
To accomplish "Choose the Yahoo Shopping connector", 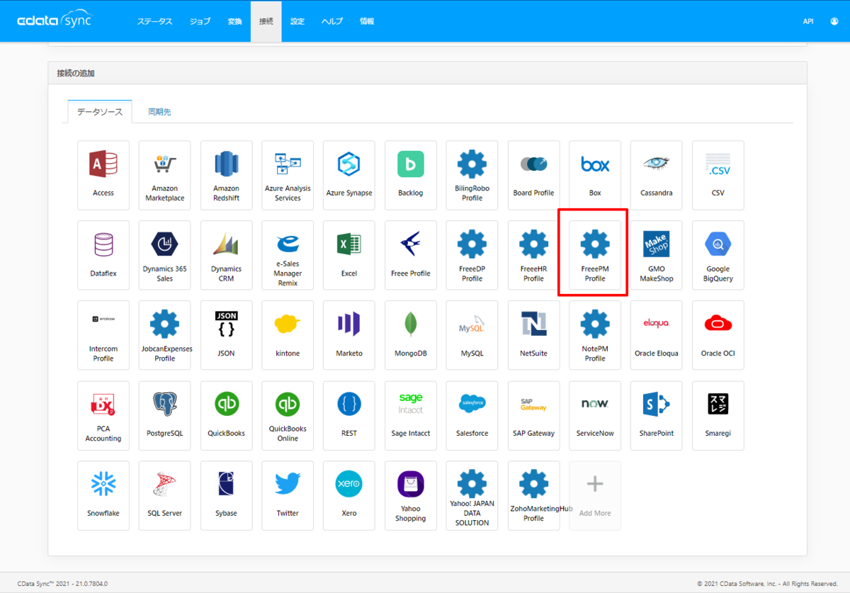I will (411, 495).
